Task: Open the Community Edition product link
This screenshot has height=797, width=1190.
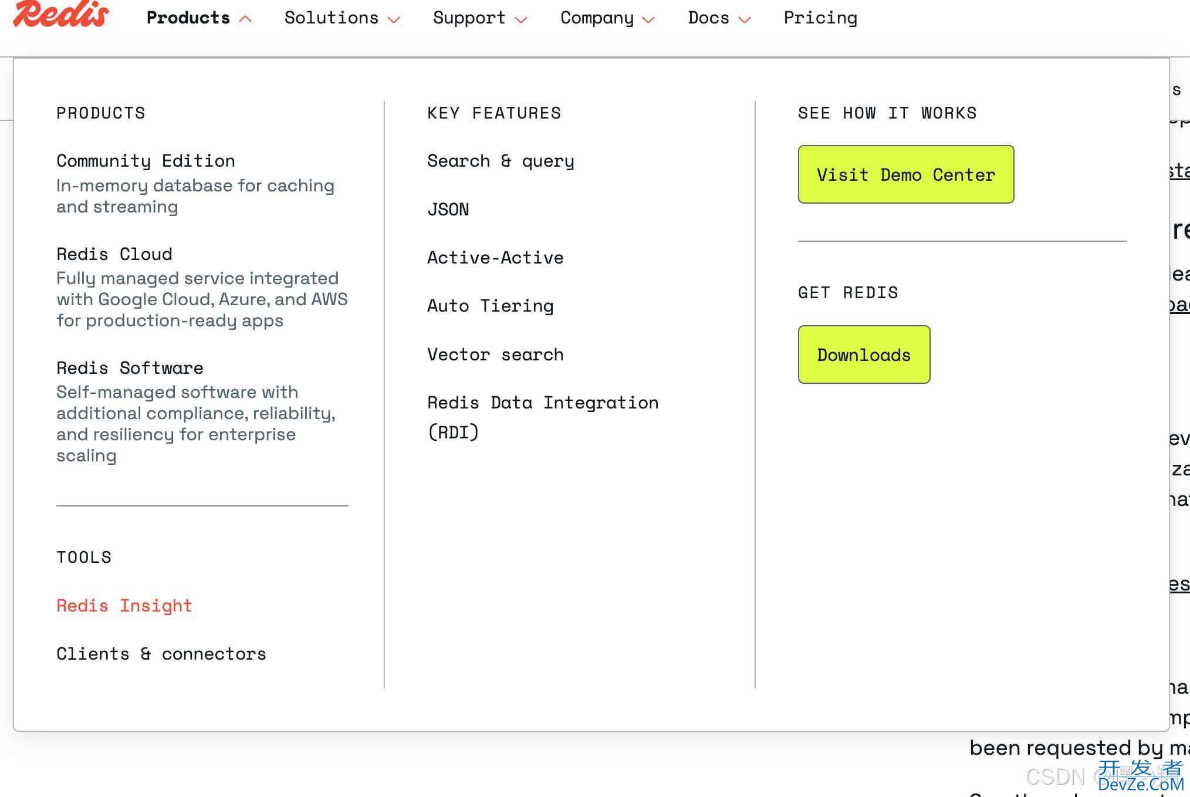Action: [x=146, y=161]
